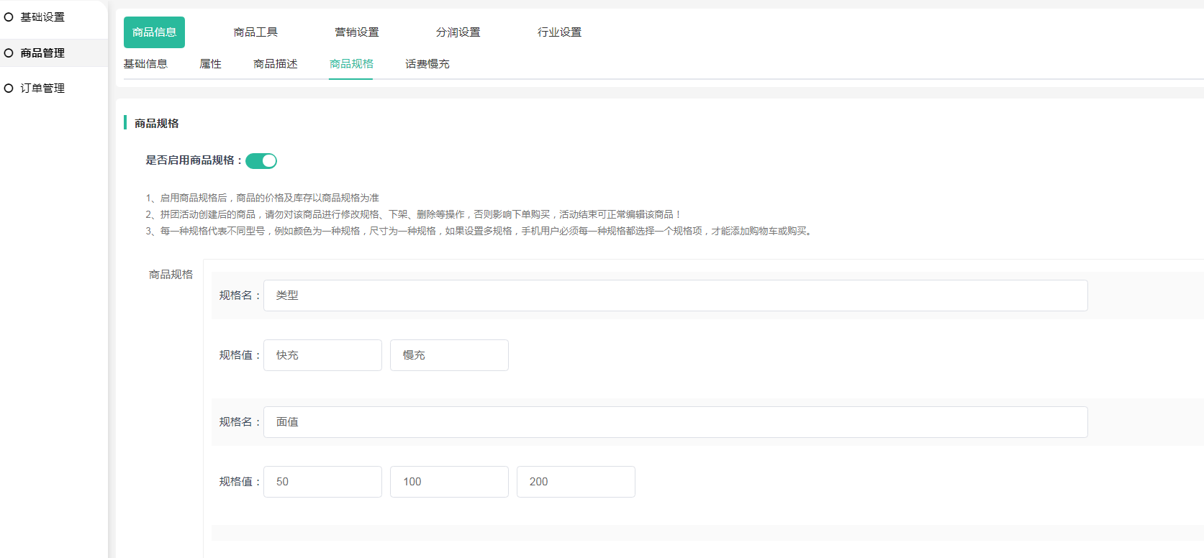Focus the 规格名 field containing 面值
The image size is (1204, 558).
[x=675, y=422]
